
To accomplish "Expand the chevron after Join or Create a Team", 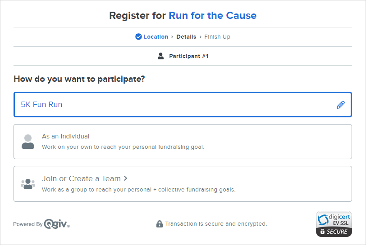I will [126, 178].
